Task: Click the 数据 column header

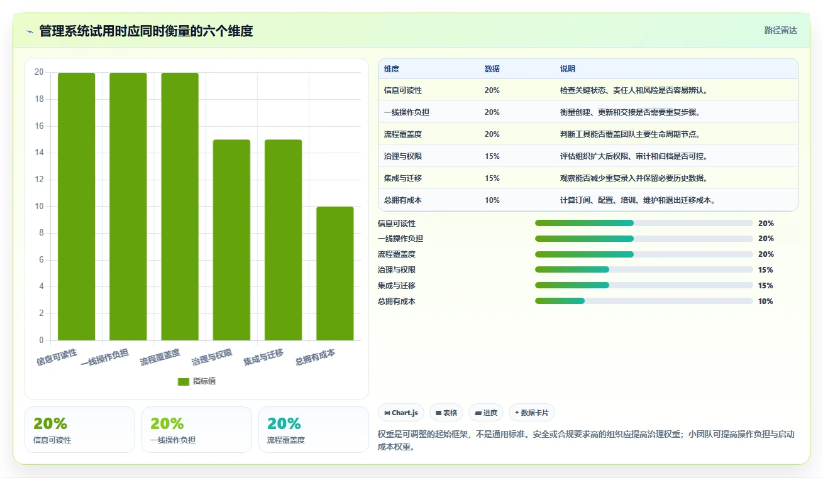Action: click(492, 69)
